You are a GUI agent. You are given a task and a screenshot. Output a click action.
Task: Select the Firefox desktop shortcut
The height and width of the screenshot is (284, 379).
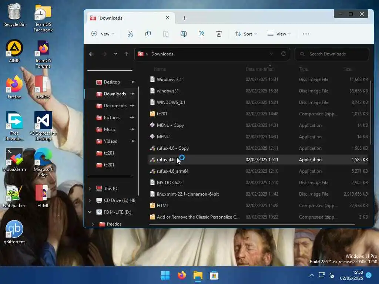[14, 87]
